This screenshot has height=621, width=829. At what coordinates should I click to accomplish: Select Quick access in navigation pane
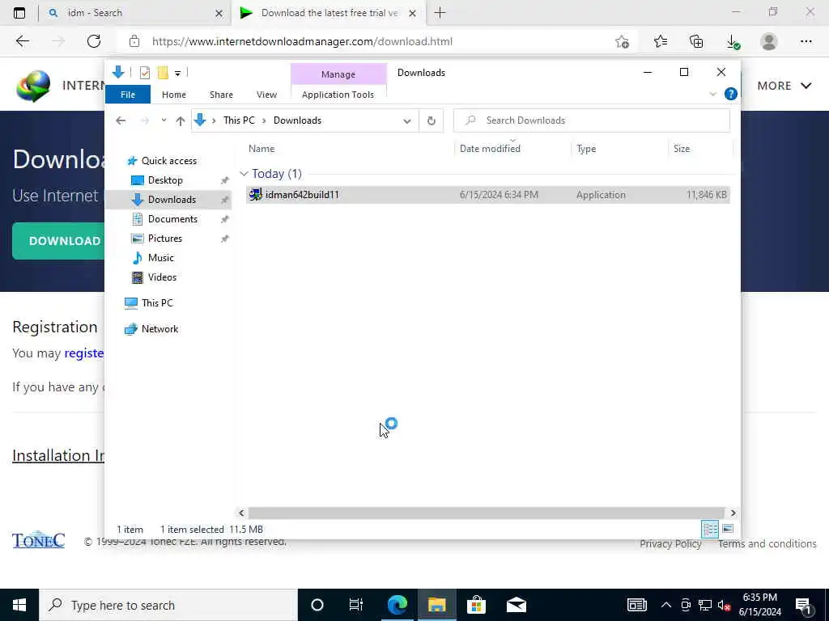click(x=168, y=161)
